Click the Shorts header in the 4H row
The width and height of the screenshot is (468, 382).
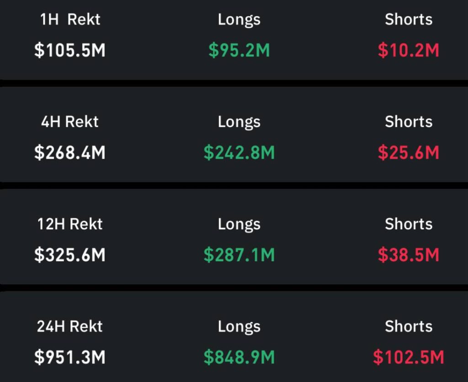408,122
